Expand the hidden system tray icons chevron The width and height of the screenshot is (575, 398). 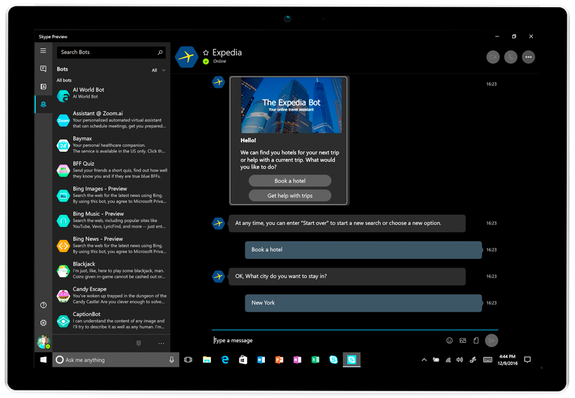(x=424, y=360)
